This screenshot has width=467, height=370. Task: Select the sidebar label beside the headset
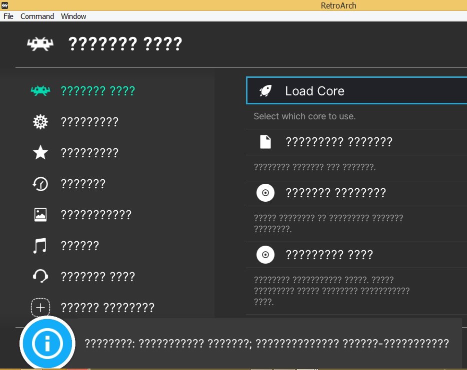[x=98, y=276]
